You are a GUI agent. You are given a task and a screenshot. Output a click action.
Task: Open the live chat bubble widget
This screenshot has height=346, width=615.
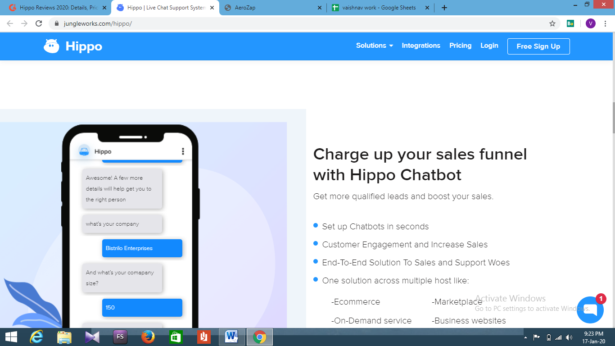coord(590,310)
